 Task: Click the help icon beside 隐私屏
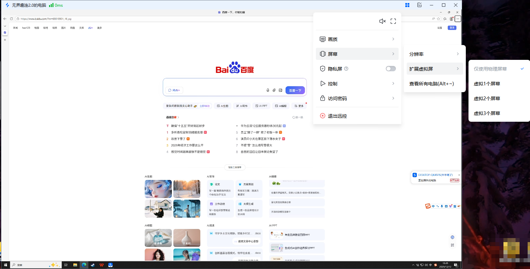346,69
